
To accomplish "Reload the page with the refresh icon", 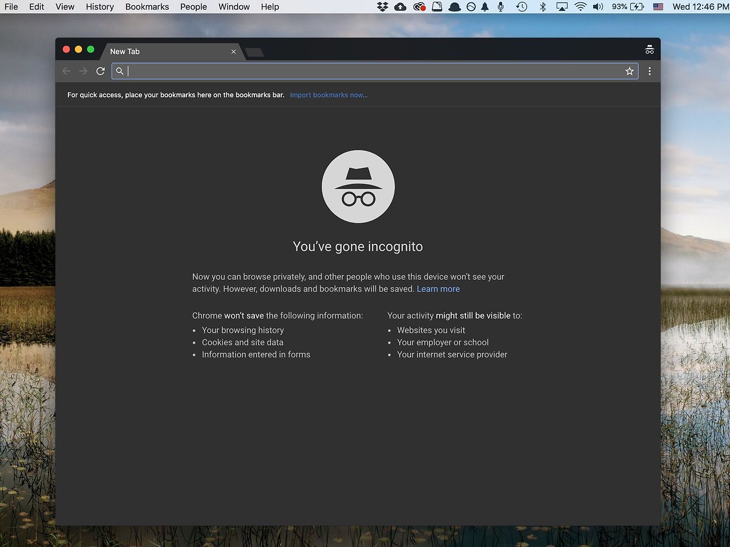I will tap(100, 71).
